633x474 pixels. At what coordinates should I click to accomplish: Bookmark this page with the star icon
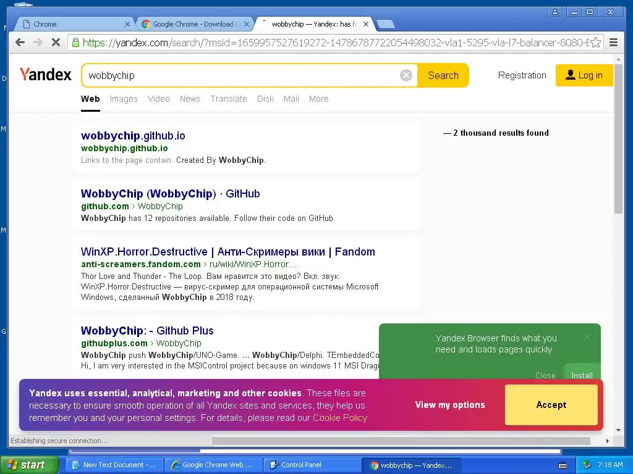coord(595,43)
